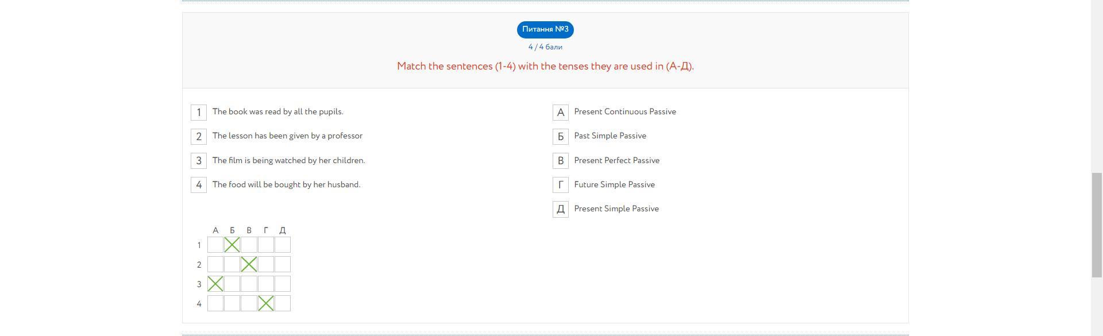1103x336 pixels.
Task: Click the number 2 box beside lesson sentence
Action: (x=199, y=137)
